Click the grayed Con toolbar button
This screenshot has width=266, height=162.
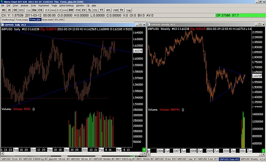pyautogui.click(x=28, y=10)
